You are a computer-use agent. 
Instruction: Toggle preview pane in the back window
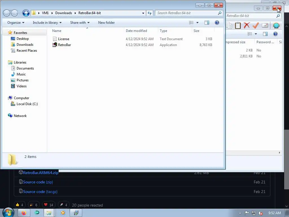[265, 34]
